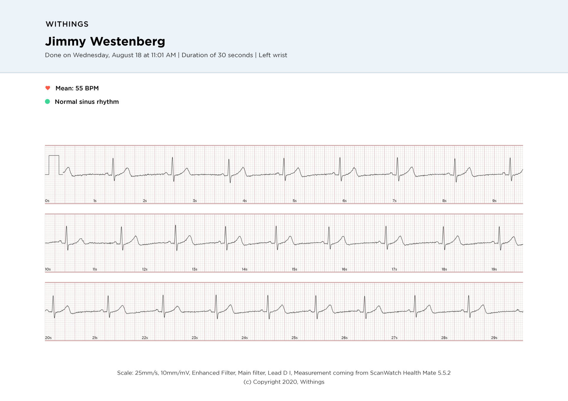This screenshot has height=401, width=568.
Task: Click the 15s time marker
Action: [x=294, y=269]
